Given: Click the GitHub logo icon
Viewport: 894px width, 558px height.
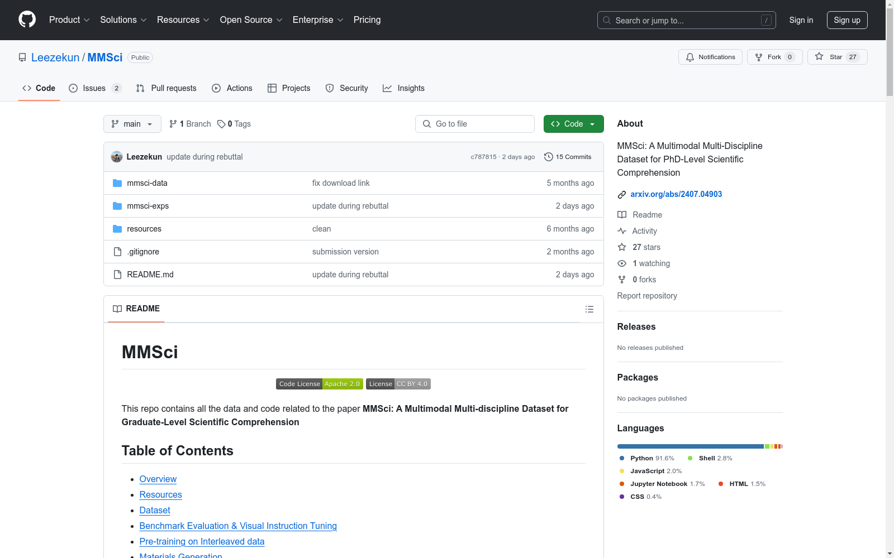Looking at the screenshot, I should click(27, 20).
